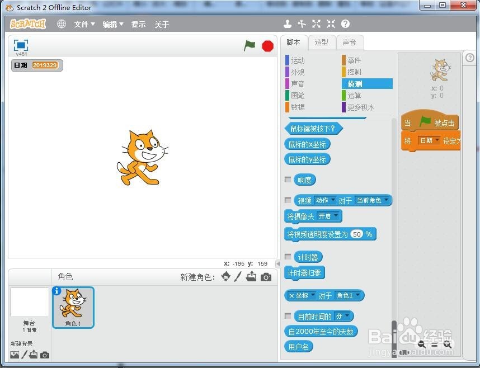Reset scripts area zoom
This screenshot has width=480, height=368.
point(434,345)
